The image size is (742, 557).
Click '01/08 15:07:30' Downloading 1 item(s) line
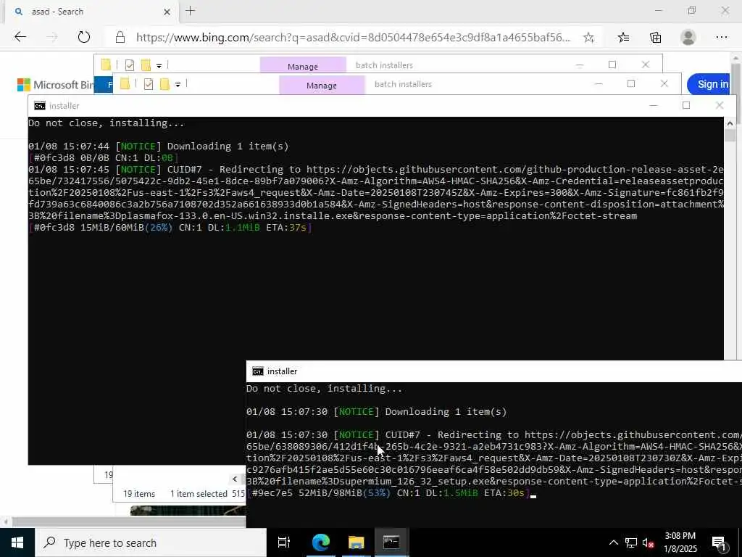(x=377, y=412)
